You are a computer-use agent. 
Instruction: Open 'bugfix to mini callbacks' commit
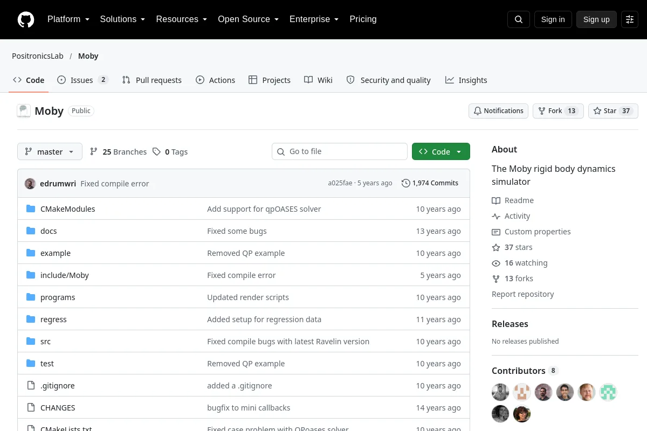pos(249,408)
